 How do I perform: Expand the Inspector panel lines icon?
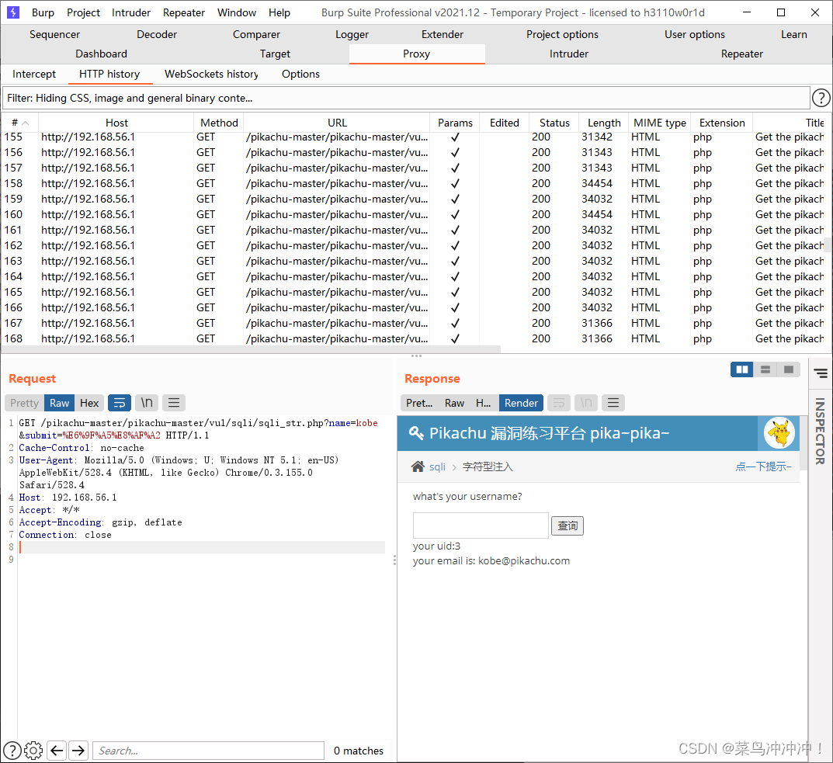coord(821,373)
